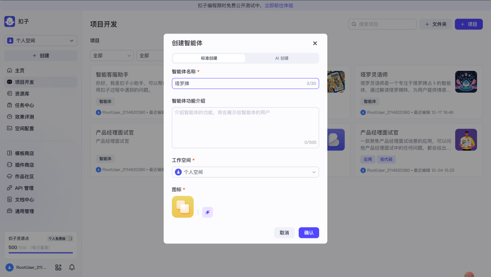The width and height of the screenshot is (491, 277).
Task: Click the 项目开发 page heading
Action: coord(104,25)
